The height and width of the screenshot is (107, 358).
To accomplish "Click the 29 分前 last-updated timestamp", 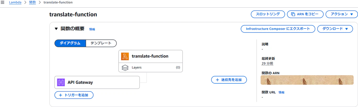I will [267, 63].
